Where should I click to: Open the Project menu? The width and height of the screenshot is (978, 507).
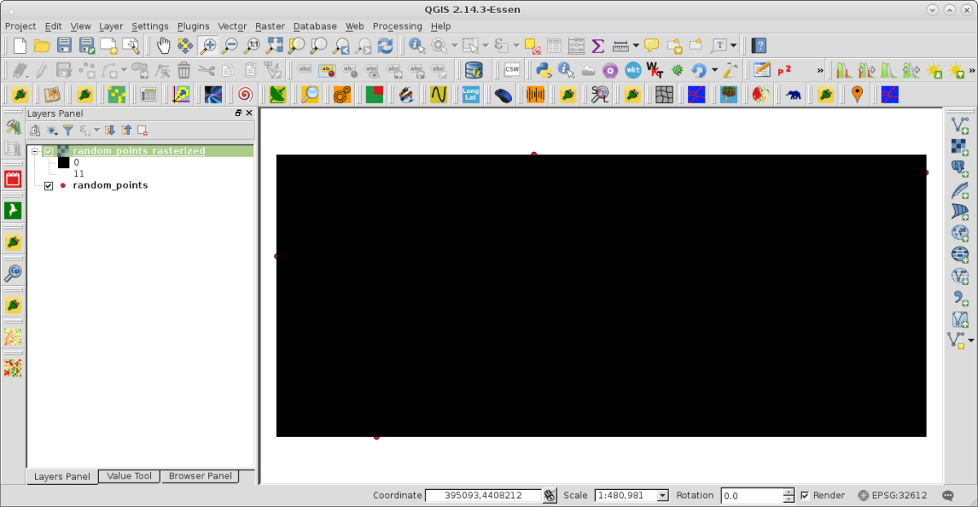click(20, 26)
